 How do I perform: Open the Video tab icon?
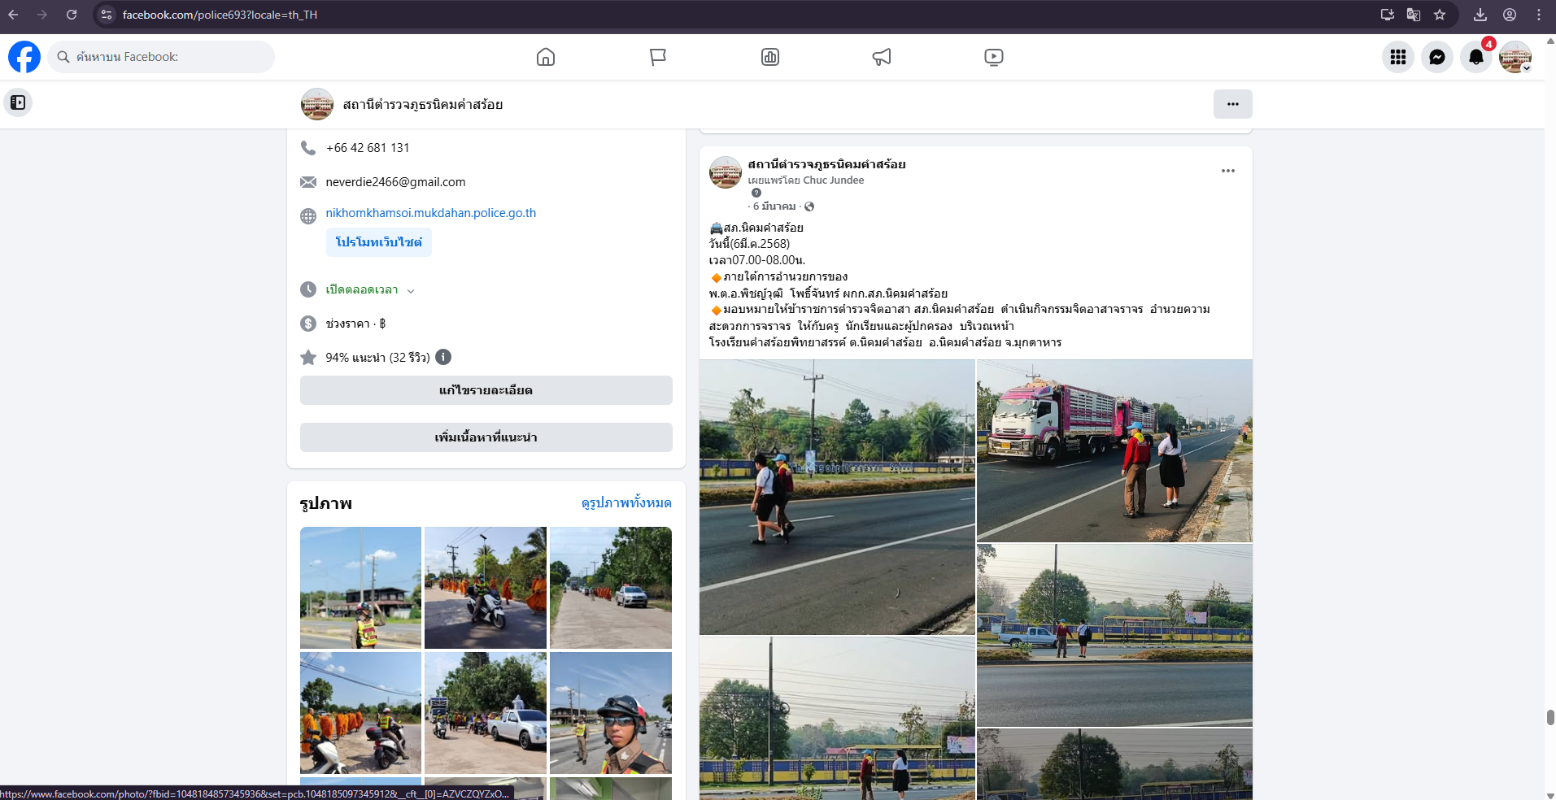tap(993, 57)
